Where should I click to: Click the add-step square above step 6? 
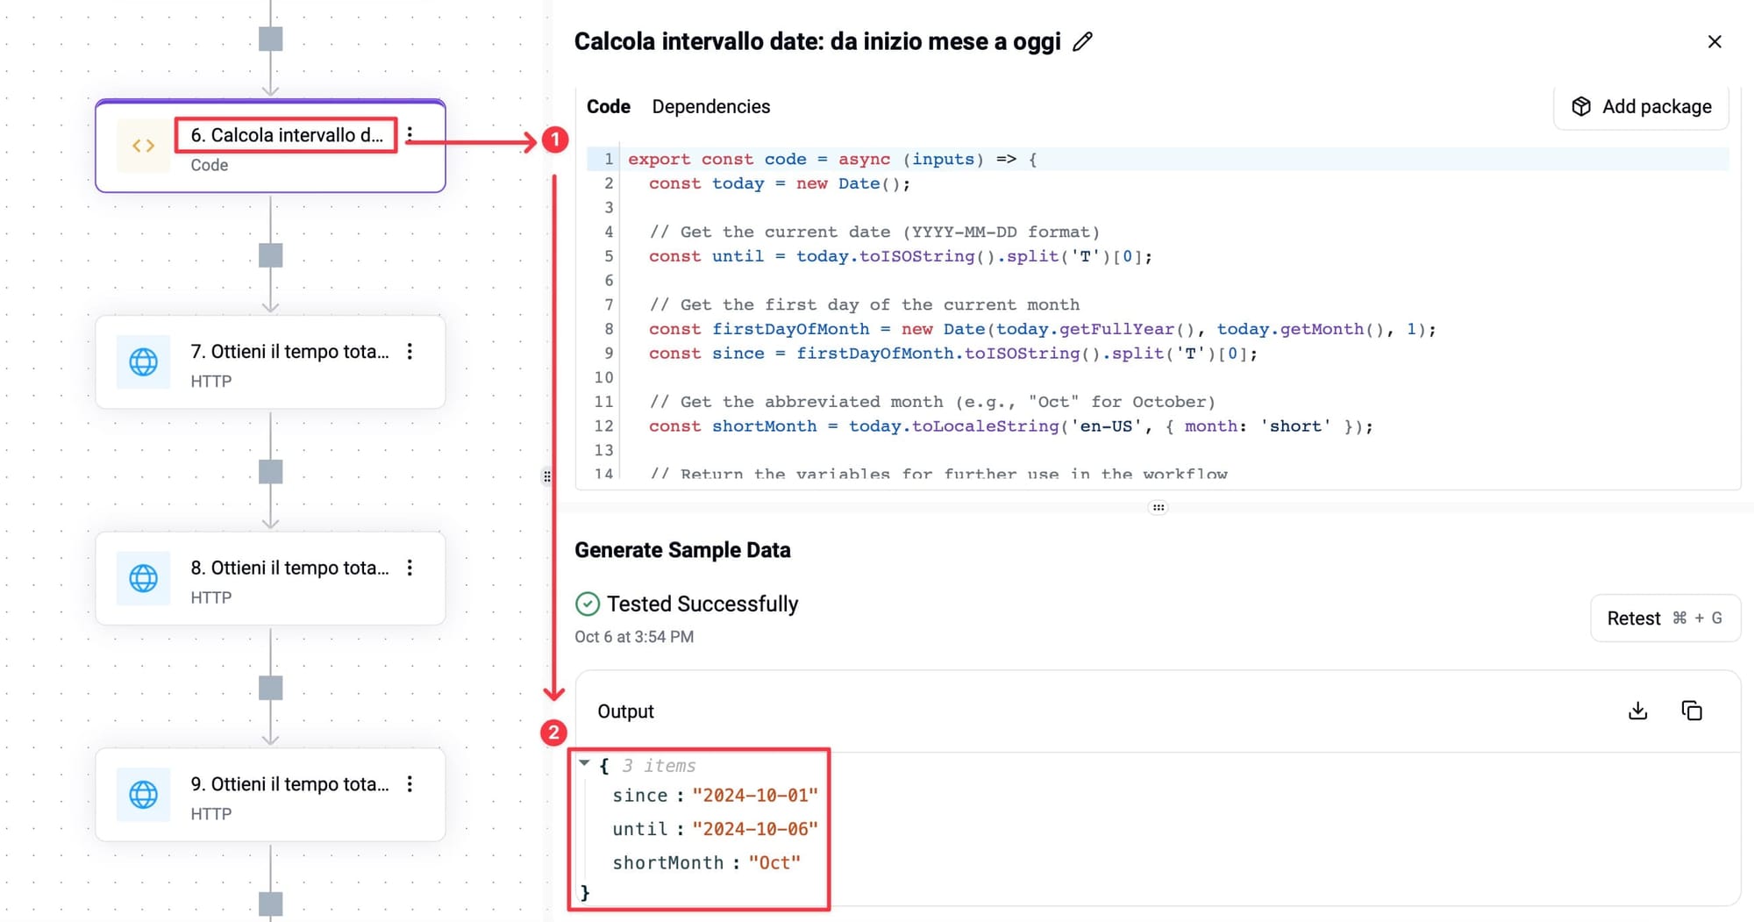click(x=271, y=39)
